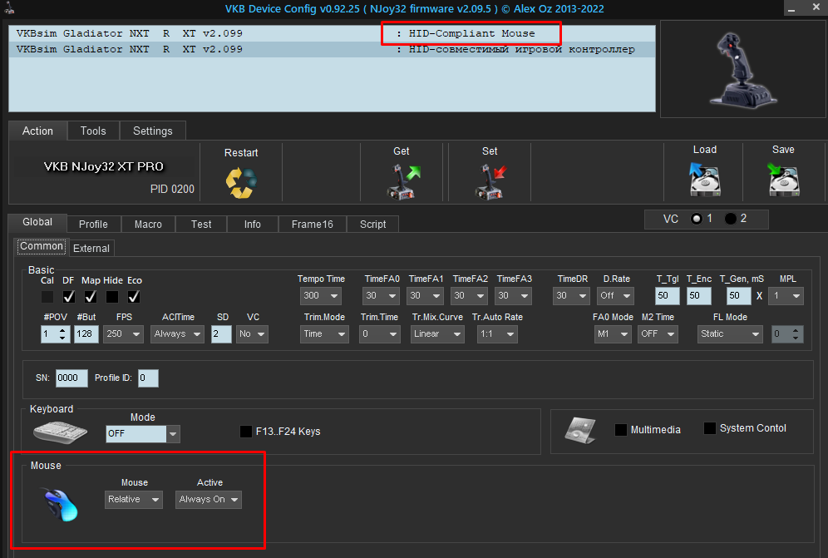Screen dimensions: 828x558
Task: Click the SN input field
Action: coord(71,378)
